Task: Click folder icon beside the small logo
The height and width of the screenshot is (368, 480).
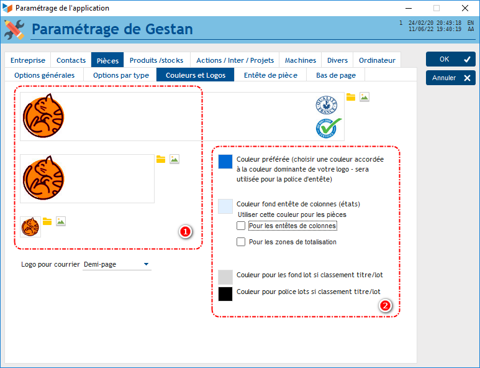Action: [47, 221]
